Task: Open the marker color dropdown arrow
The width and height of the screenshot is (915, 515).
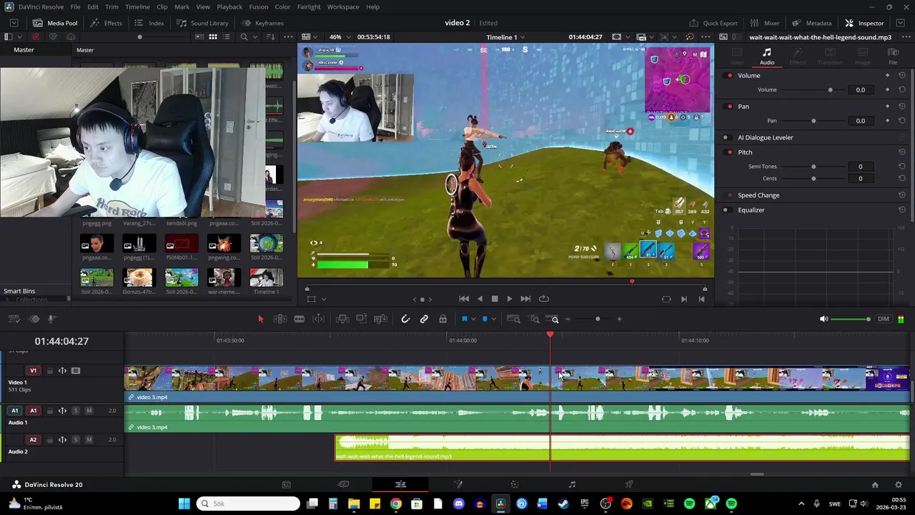Action: 493,319
